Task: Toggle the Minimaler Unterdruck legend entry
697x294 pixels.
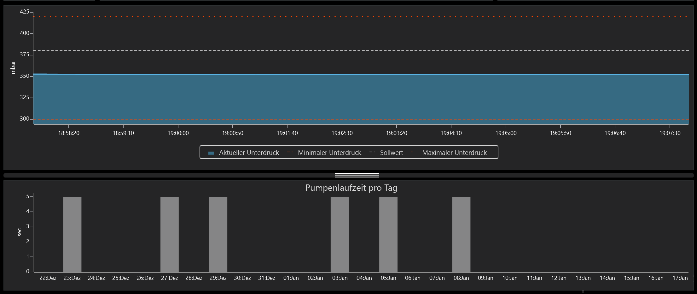Action: coord(324,153)
